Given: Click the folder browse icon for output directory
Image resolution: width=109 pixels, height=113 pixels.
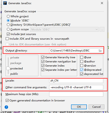Looking at the screenshot, I should 100,51.
